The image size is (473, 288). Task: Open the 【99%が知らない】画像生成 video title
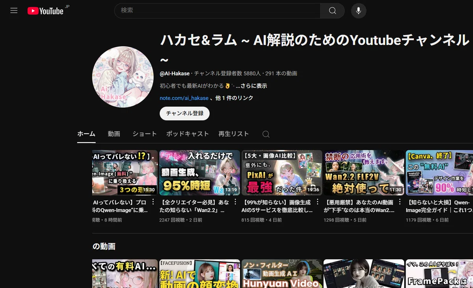click(x=277, y=206)
